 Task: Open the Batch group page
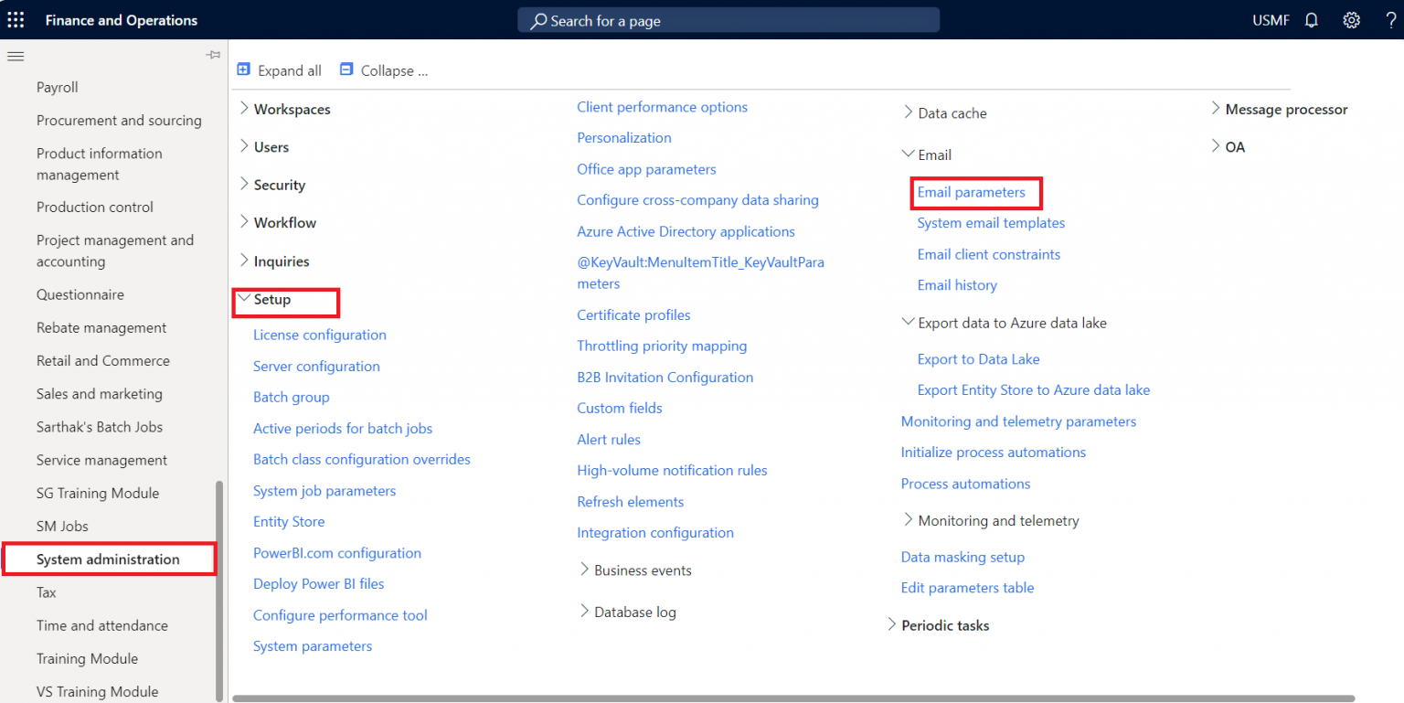click(x=291, y=397)
